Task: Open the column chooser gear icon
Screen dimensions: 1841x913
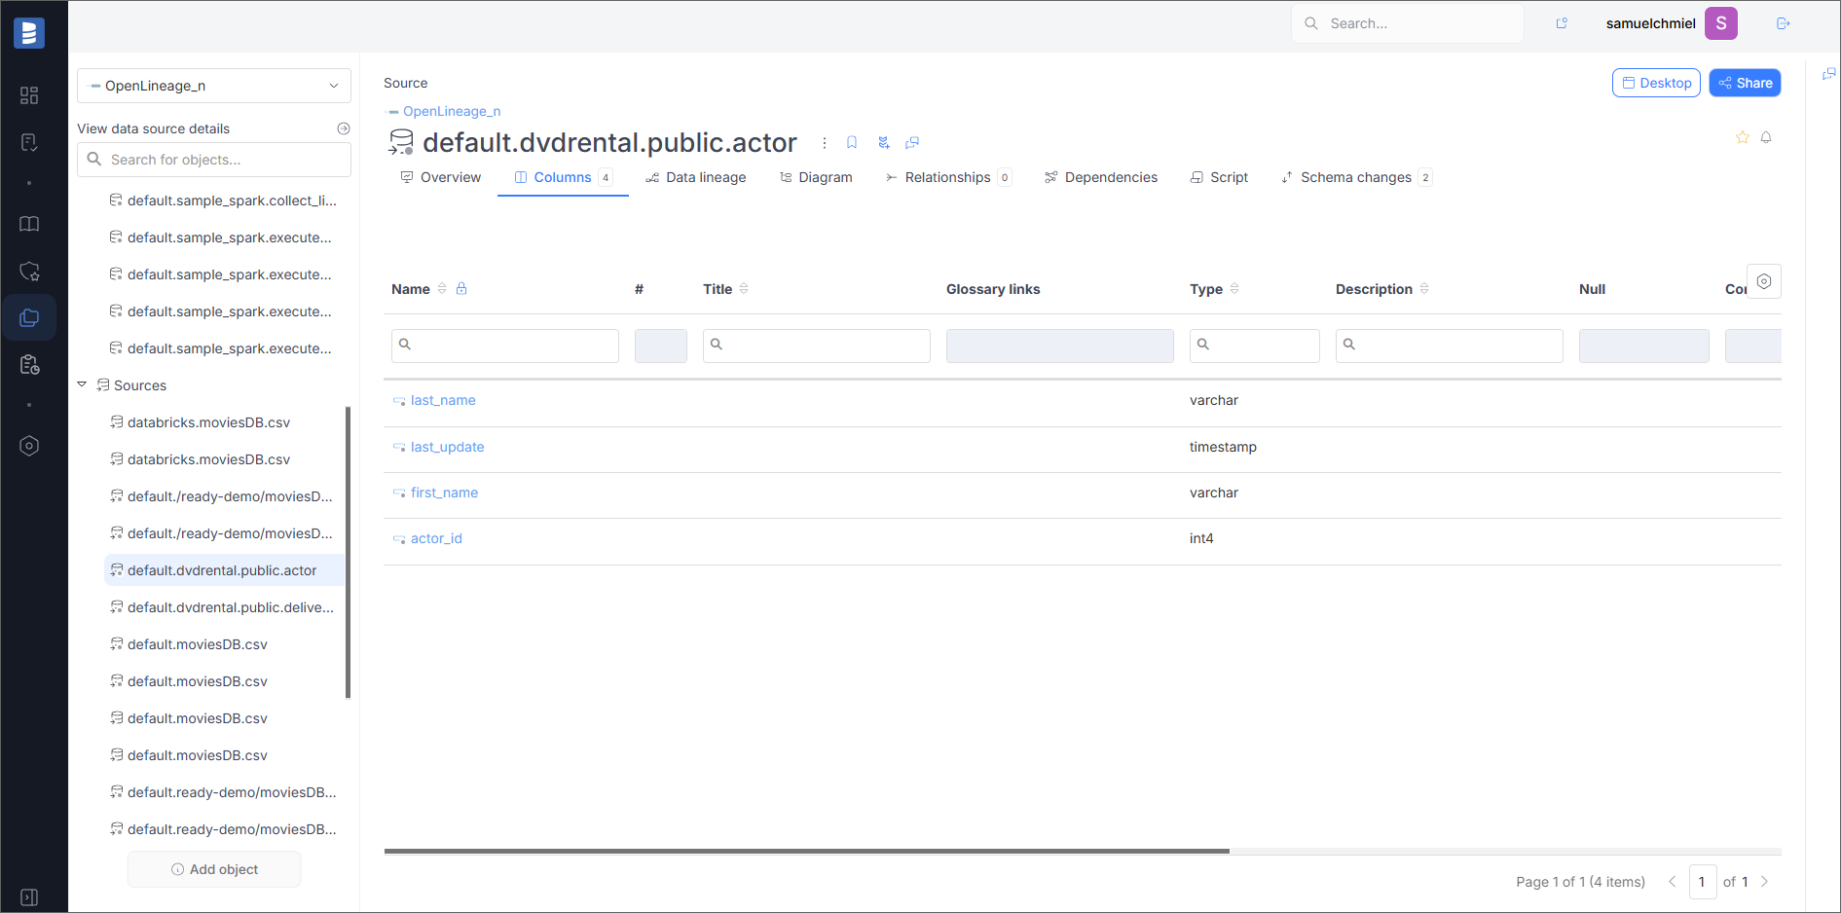Action: [1764, 281]
